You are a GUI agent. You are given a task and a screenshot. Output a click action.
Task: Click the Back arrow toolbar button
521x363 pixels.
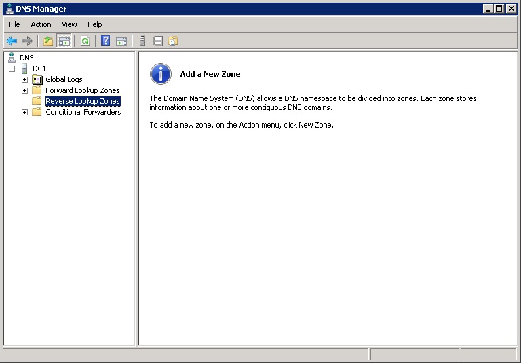coord(12,41)
